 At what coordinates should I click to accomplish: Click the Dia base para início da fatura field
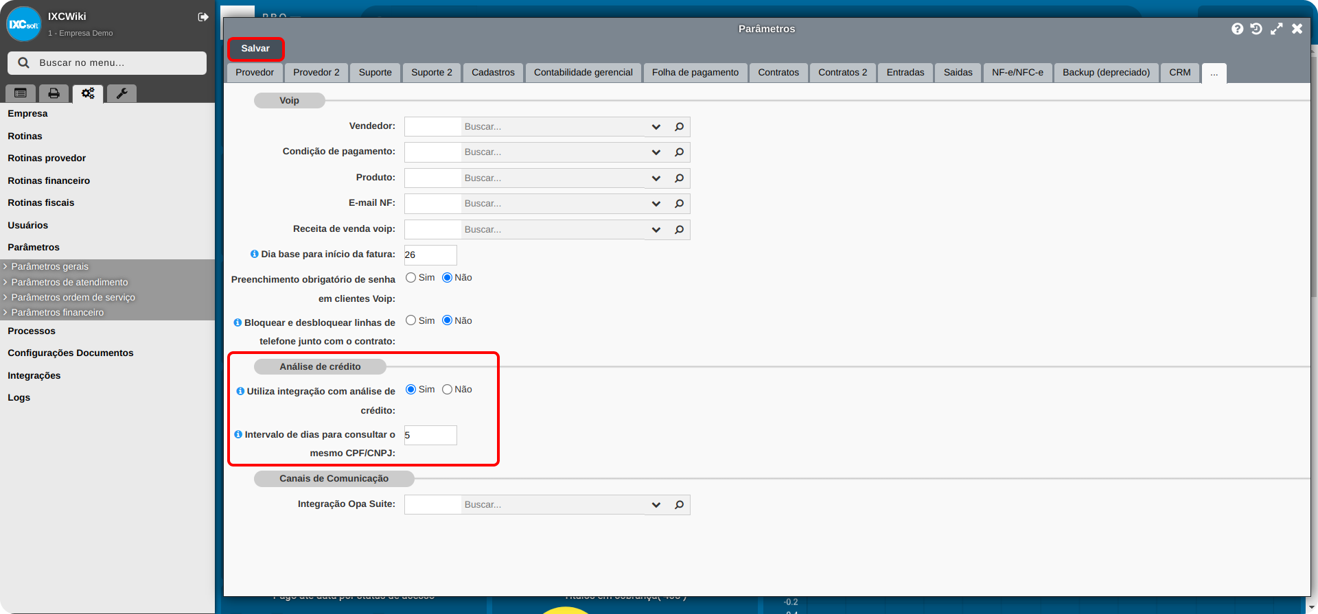click(x=430, y=255)
